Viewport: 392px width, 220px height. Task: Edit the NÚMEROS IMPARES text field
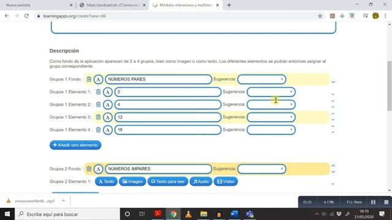click(158, 169)
